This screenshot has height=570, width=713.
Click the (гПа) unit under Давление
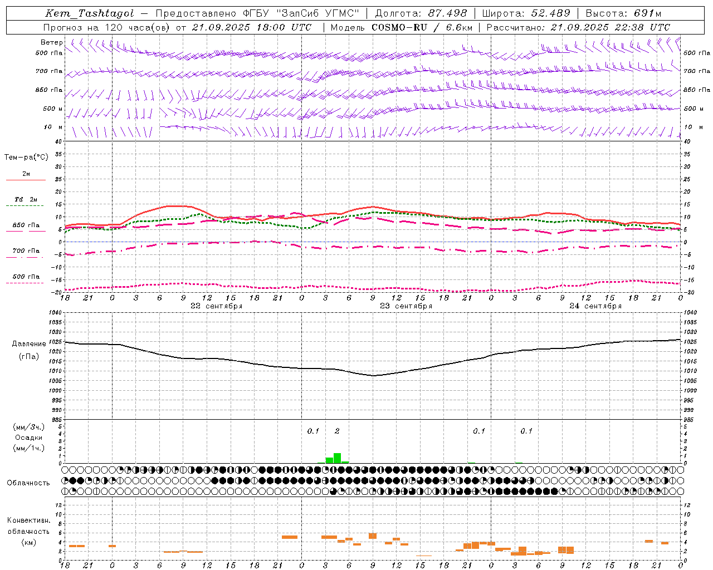29,356
